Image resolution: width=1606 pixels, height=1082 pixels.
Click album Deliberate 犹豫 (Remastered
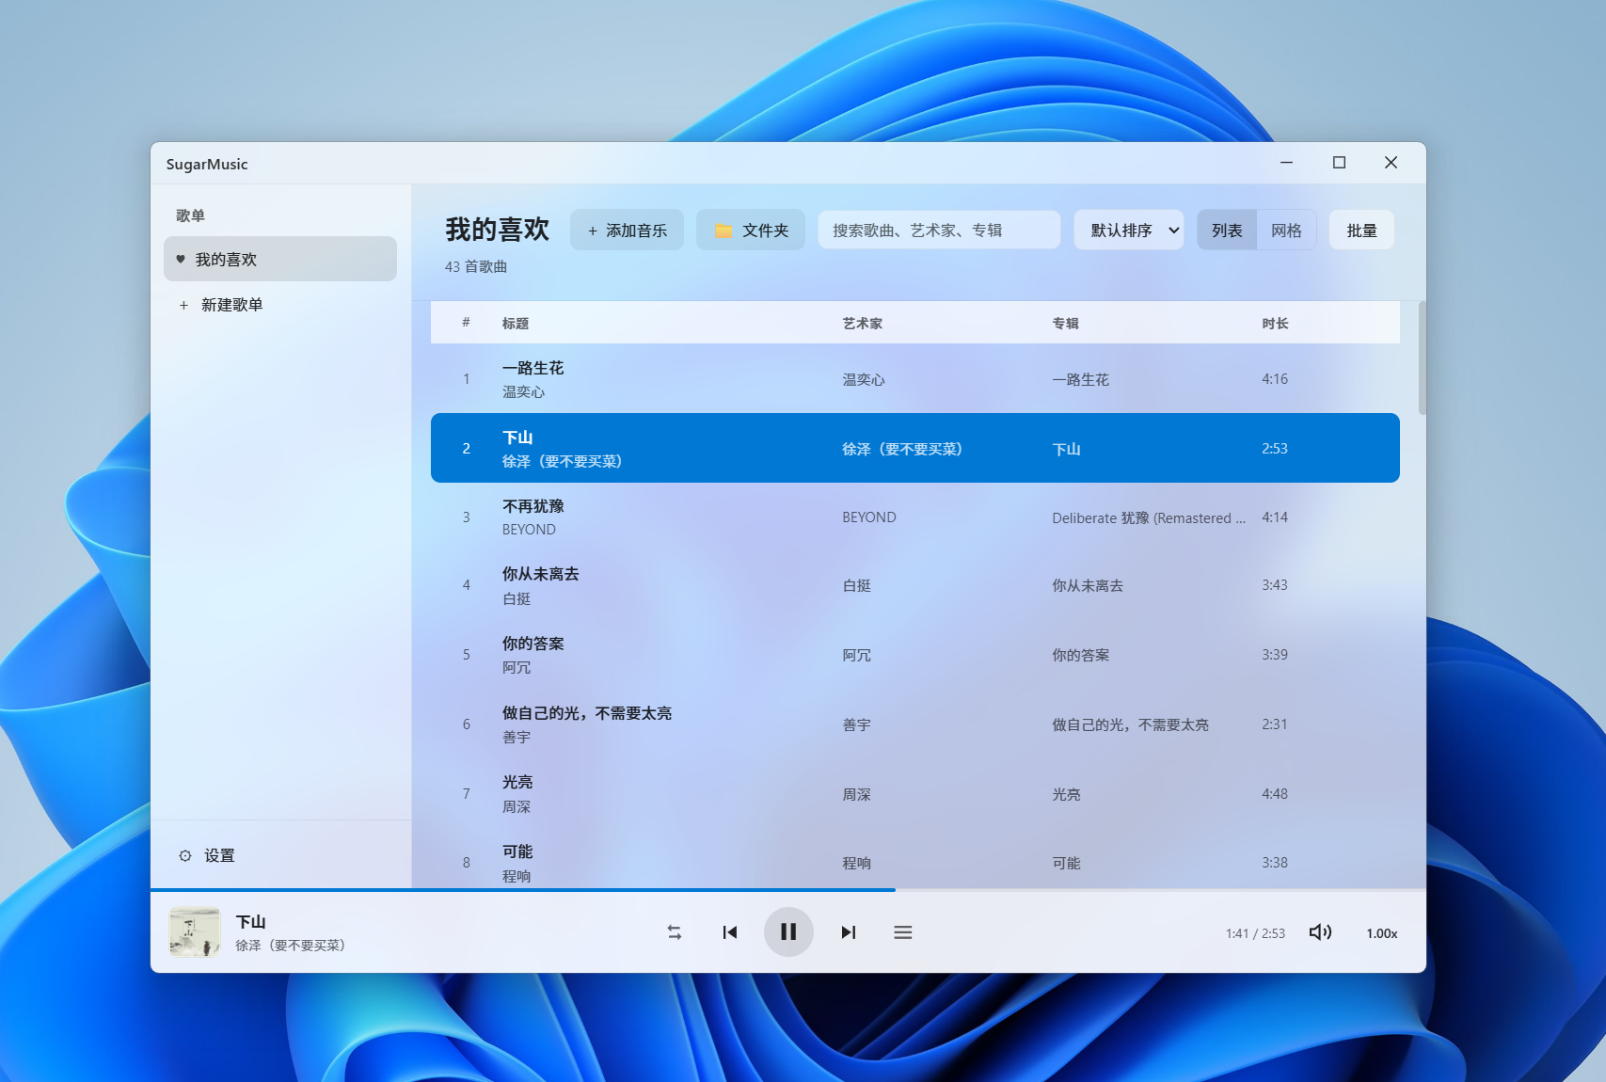point(1148,518)
